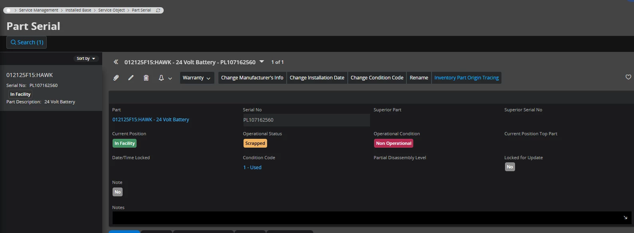Screen dimensions: 634x233
Task: Expand the Notes field with arrow icon
Action: (625, 217)
